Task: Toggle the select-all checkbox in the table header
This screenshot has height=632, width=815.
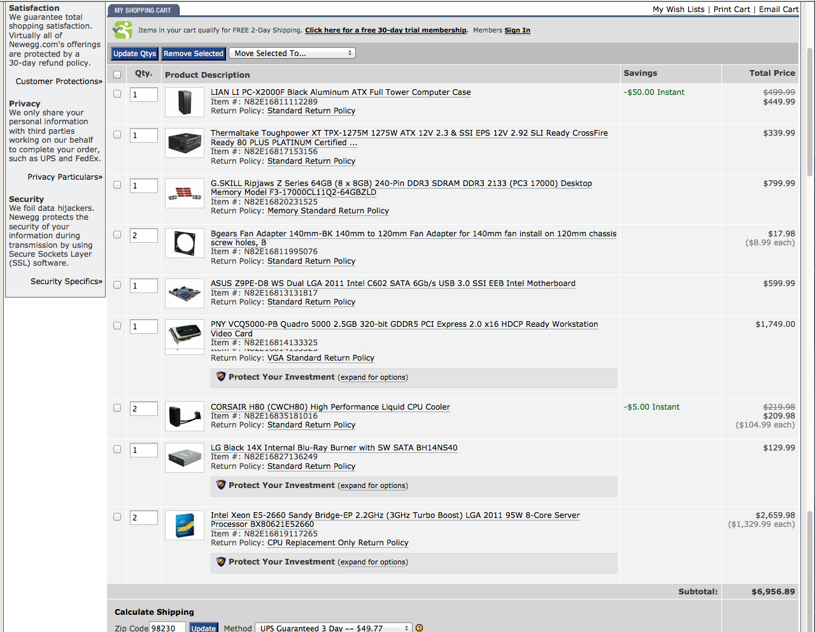Action: point(117,75)
